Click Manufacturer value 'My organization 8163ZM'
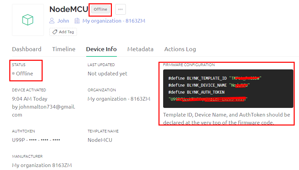 (x=42, y=165)
